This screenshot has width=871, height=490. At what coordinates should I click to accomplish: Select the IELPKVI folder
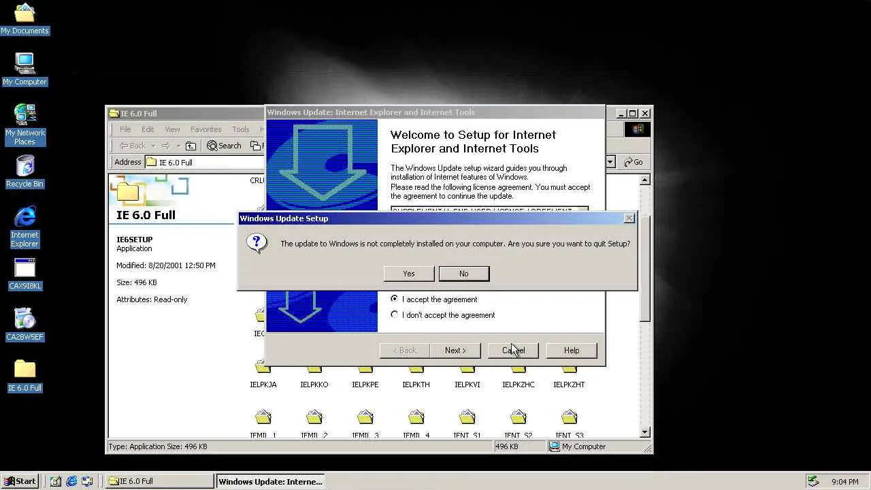pyautogui.click(x=467, y=376)
